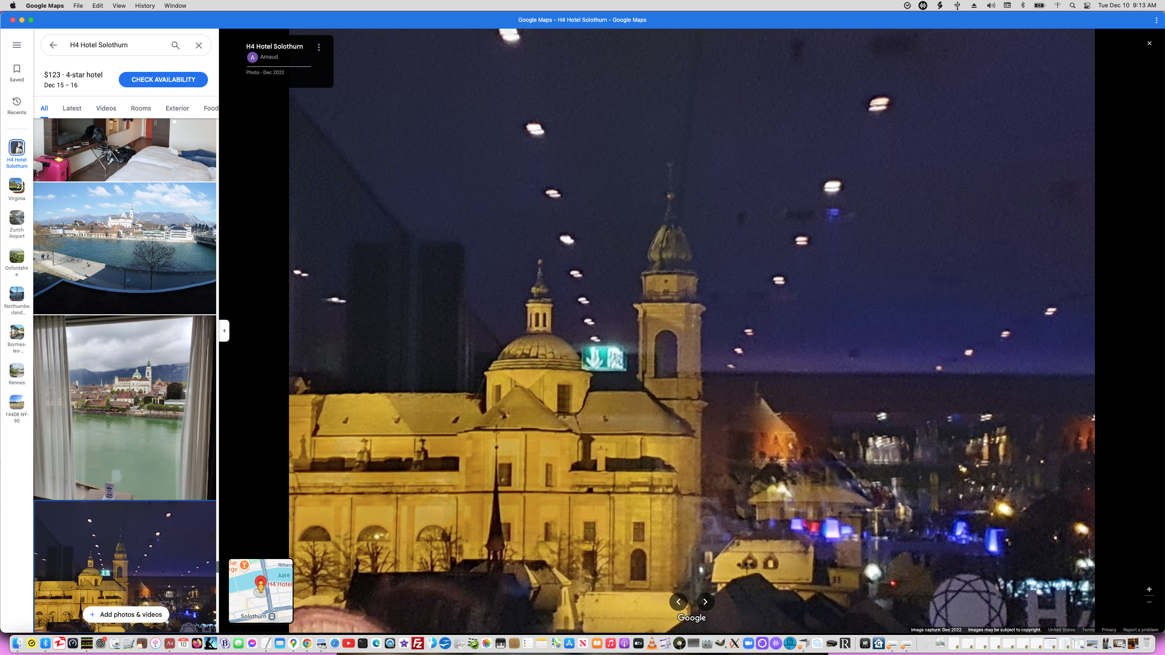Viewport: 1165px width, 655px height.
Task: Open the mini map of H4 Hotel
Action: (x=260, y=590)
